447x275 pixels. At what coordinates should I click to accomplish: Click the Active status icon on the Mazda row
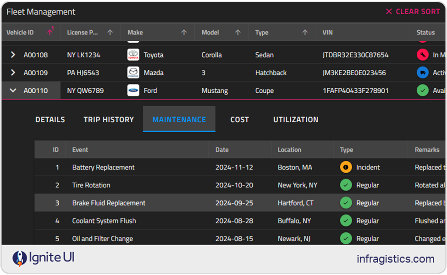[x=422, y=73]
